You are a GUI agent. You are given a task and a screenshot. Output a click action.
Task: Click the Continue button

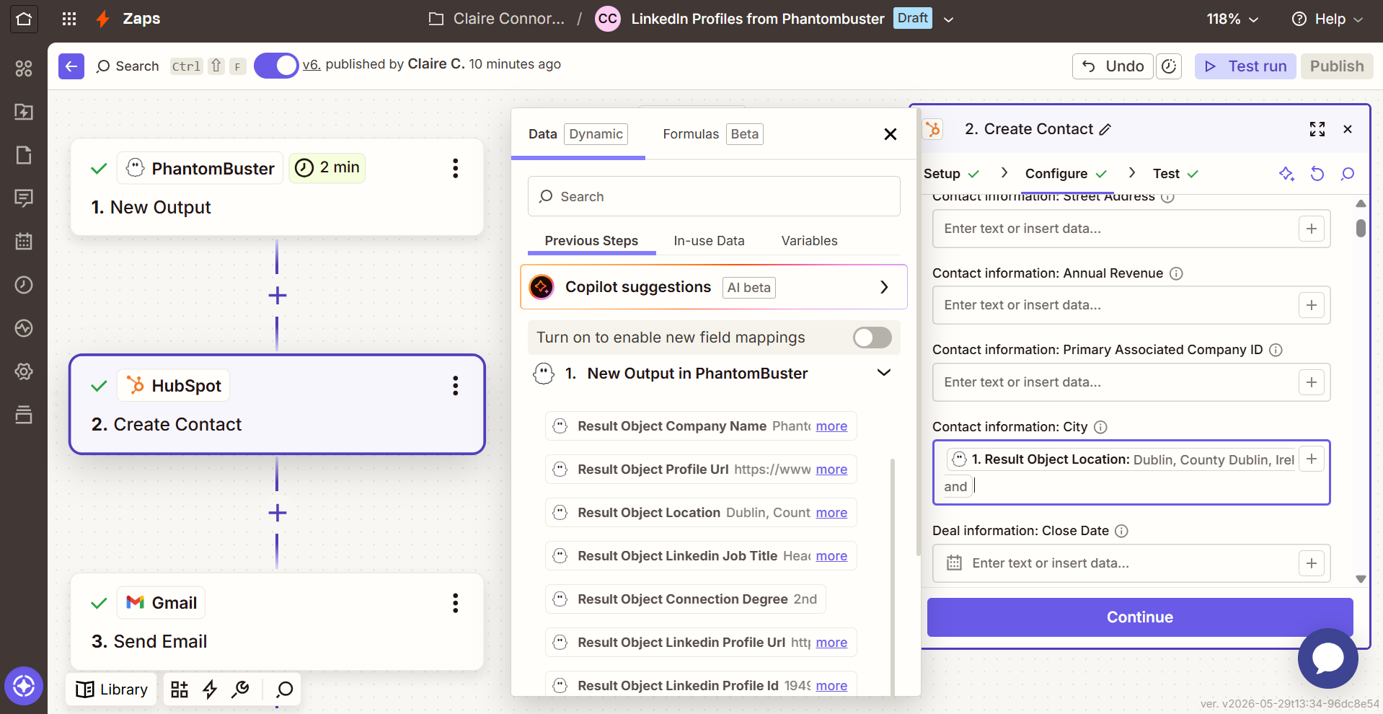[x=1139, y=617]
